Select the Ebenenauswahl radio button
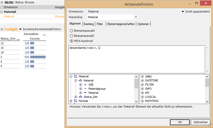The image size is (213, 128). (x=72, y=36)
